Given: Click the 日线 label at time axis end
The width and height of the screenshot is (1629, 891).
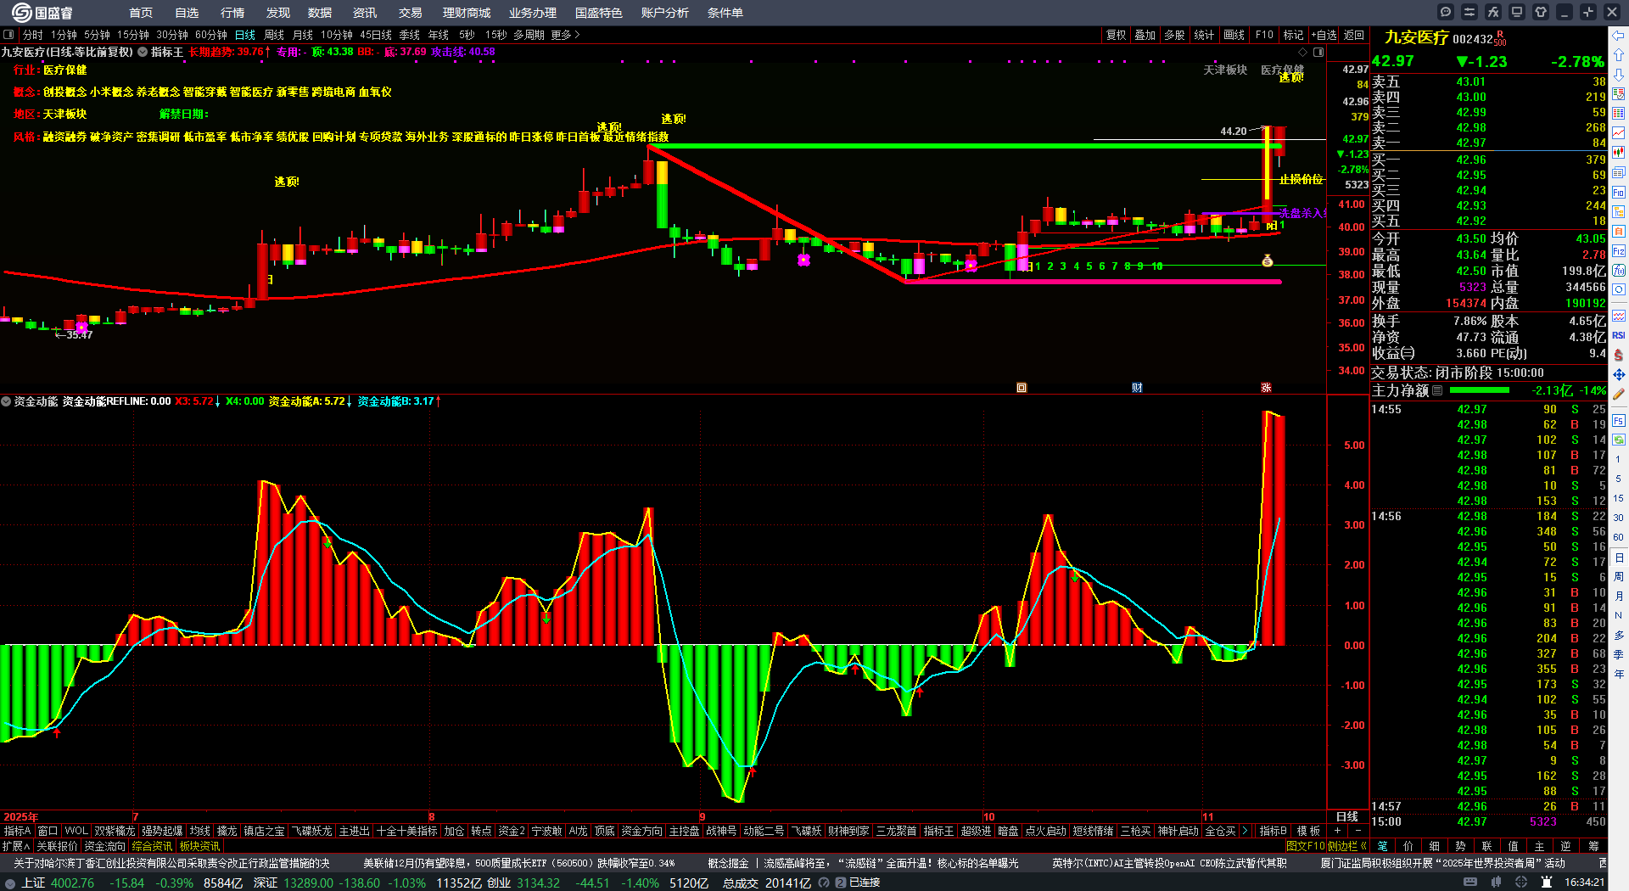Looking at the screenshot, I should 1347,817.
